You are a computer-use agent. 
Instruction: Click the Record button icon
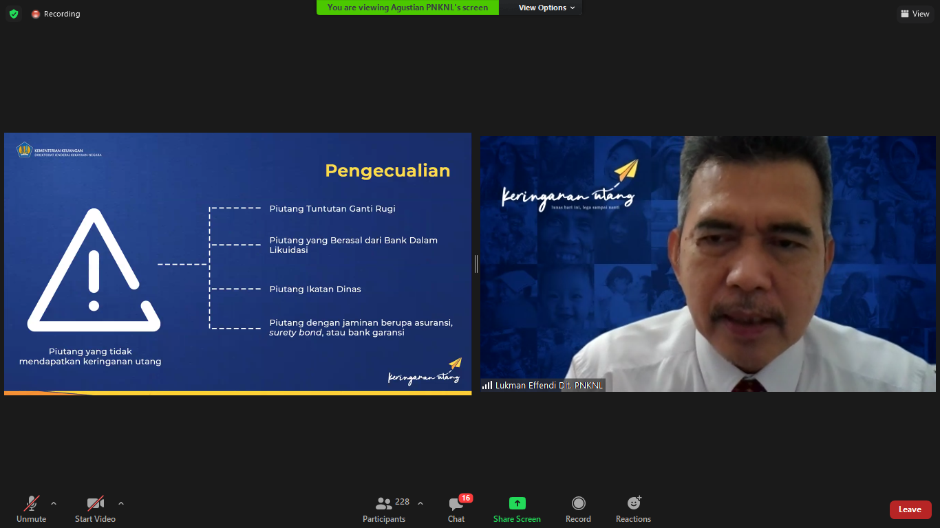point(578,503)
